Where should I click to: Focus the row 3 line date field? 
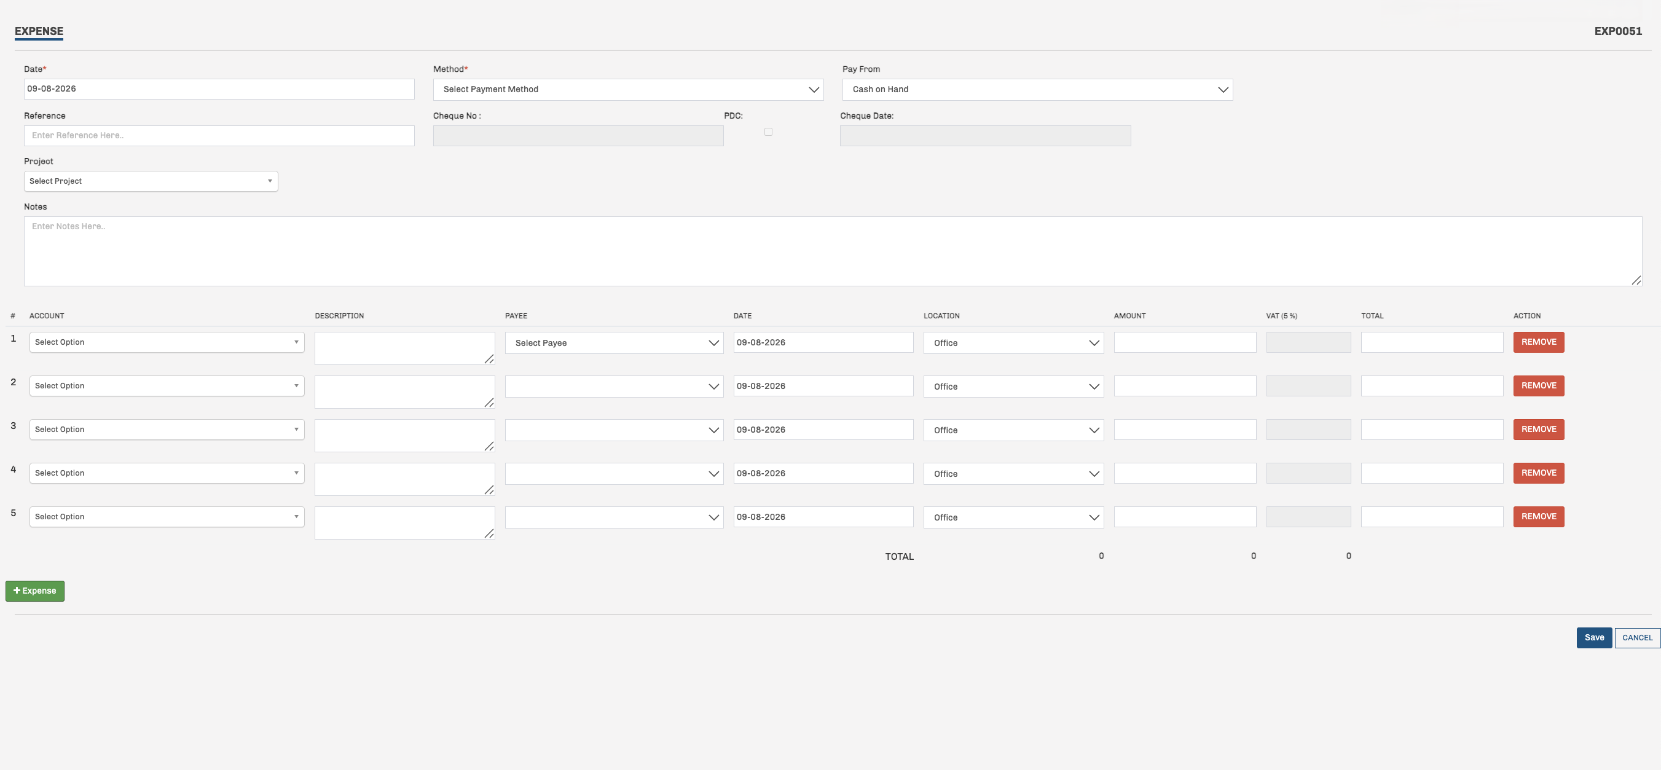[823, 430]
